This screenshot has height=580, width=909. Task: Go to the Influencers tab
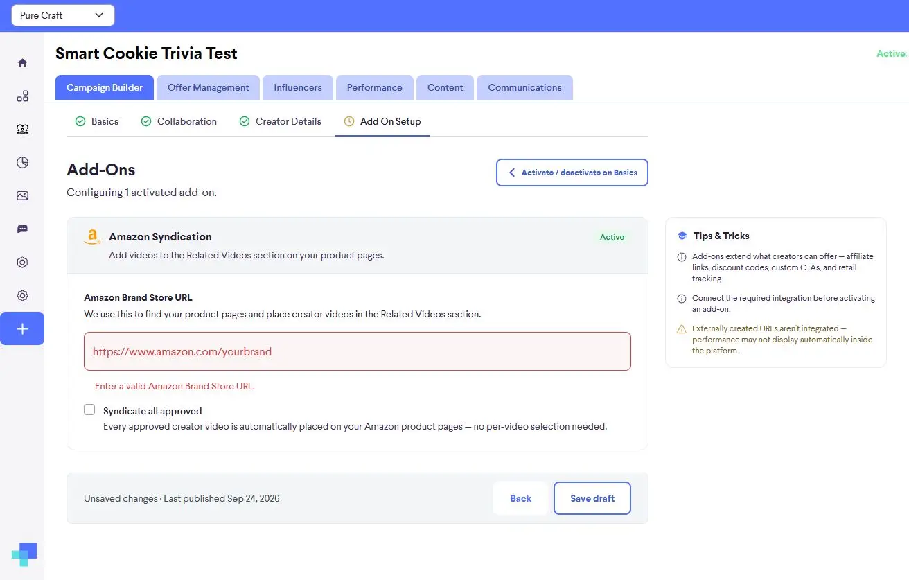tap(298, 87)
